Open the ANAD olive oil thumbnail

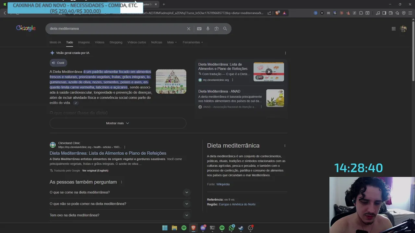[275, 98]
